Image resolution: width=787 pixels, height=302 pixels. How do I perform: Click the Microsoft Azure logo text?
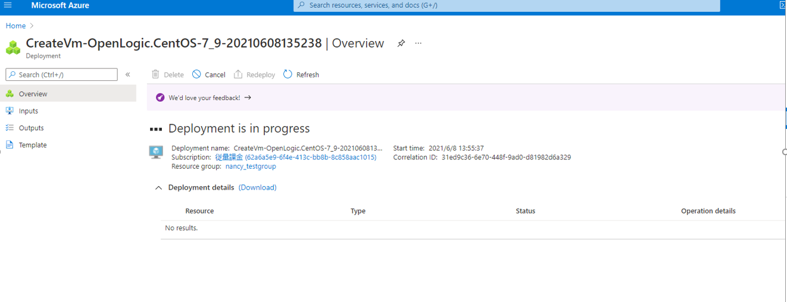coord(60,5)
